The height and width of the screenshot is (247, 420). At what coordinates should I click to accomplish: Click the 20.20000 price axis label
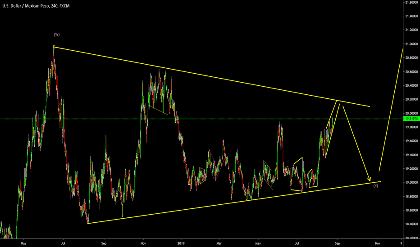tap(411, 99)
